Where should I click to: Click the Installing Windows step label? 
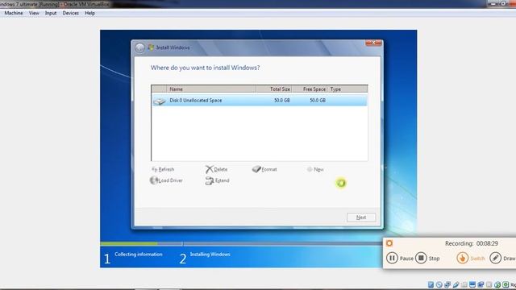(210, 255)
